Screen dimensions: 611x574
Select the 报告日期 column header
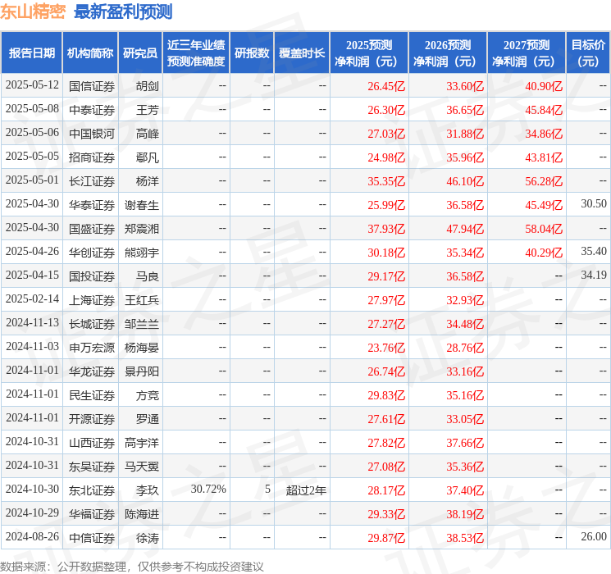31,53
